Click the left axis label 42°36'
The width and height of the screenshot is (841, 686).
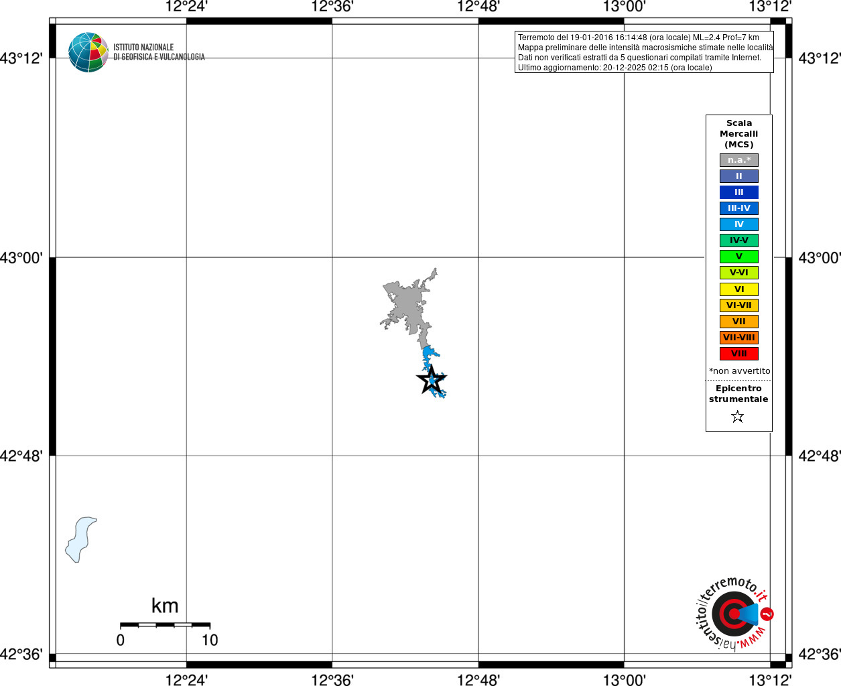click(x=21, y=654)
